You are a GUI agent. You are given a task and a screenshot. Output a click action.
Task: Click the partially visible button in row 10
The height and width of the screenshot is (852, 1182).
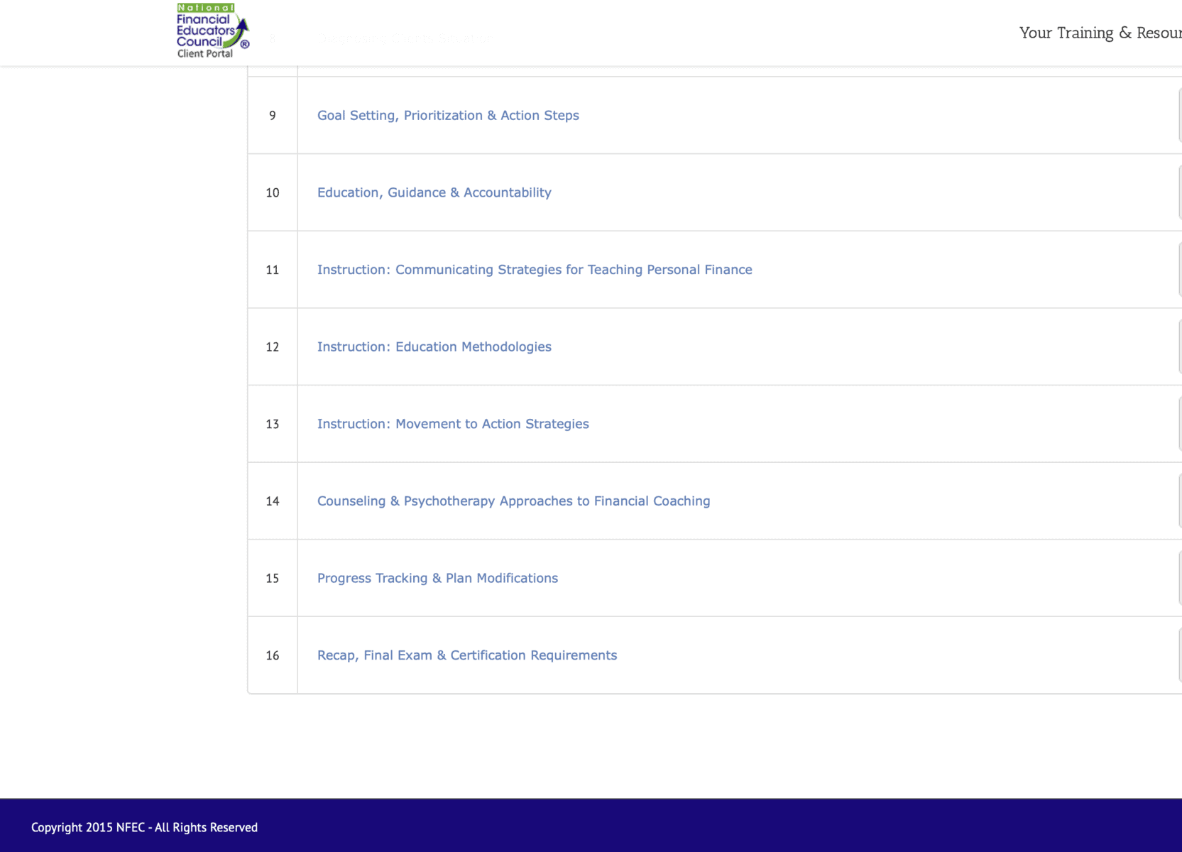[1179, 192]
